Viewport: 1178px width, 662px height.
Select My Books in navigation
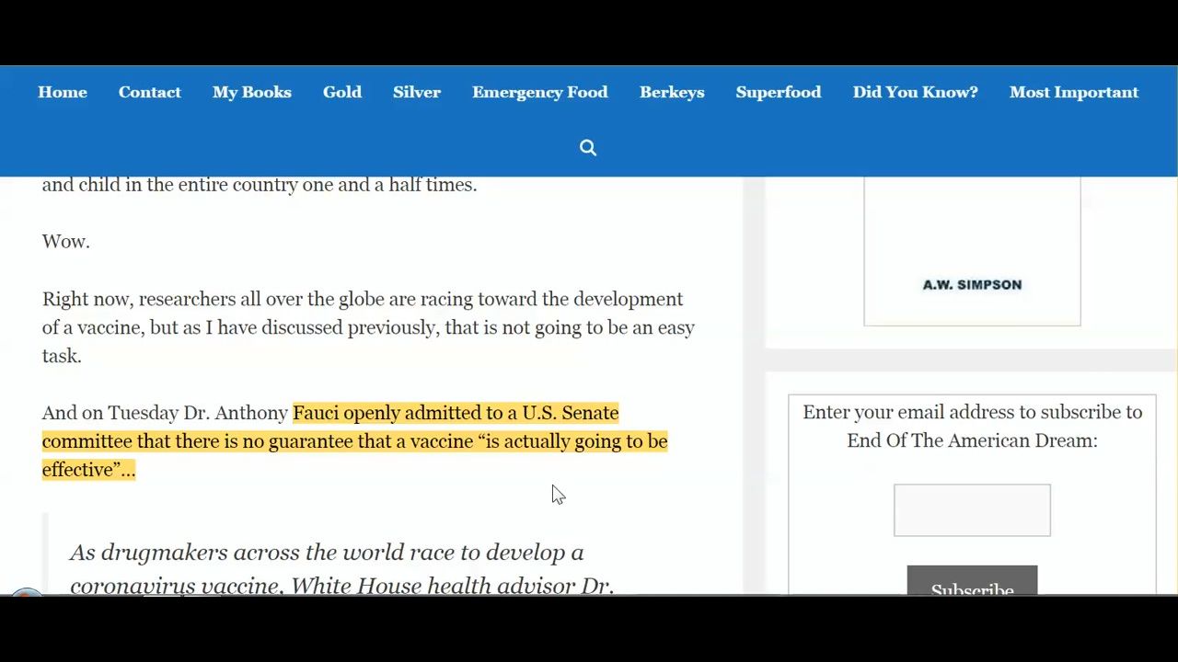tap(251, 92)
